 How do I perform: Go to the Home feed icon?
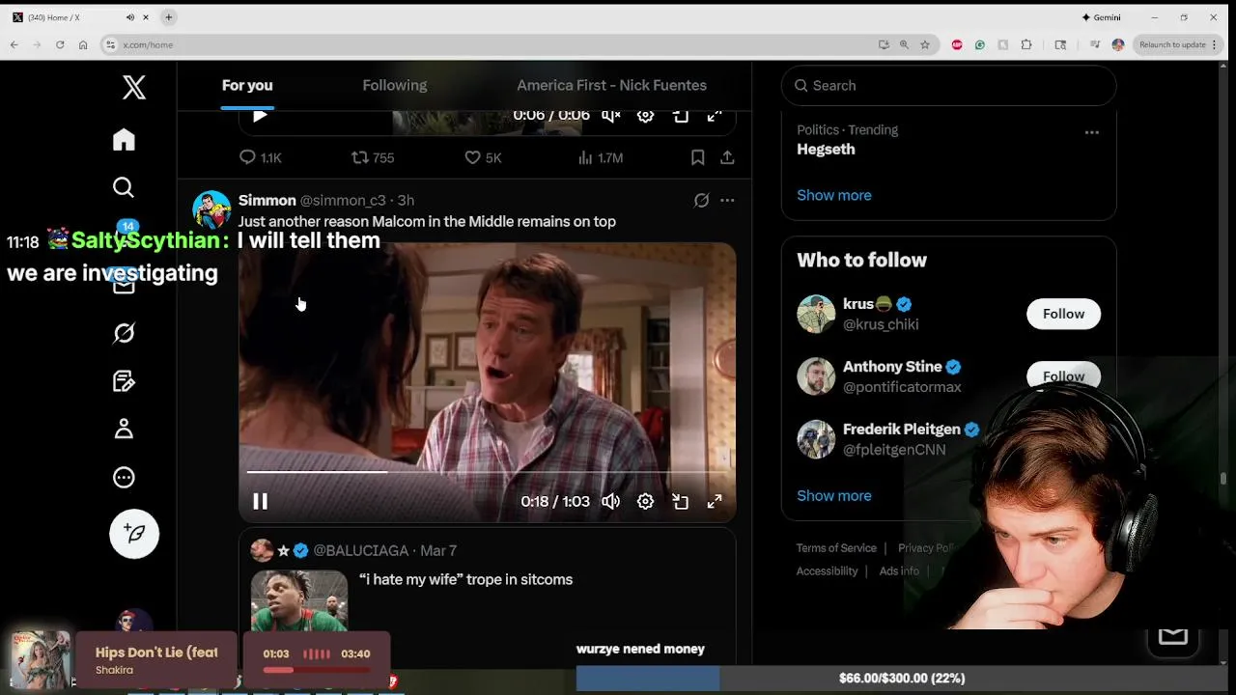pyautogui.click(x=124, y=139)
